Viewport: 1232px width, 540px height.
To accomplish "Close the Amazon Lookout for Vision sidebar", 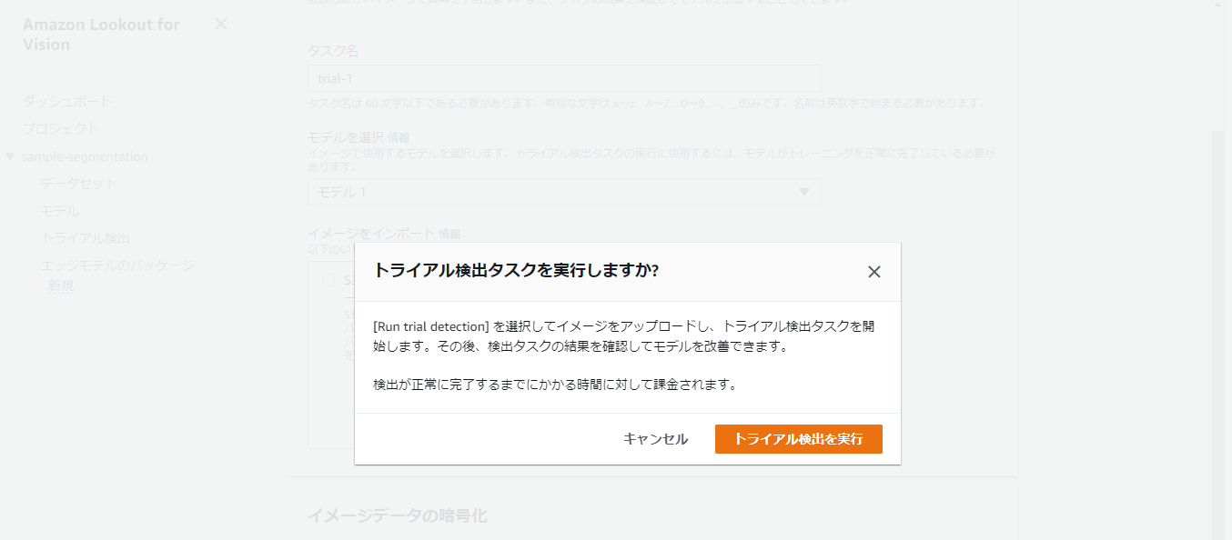I will coord(221,24).
